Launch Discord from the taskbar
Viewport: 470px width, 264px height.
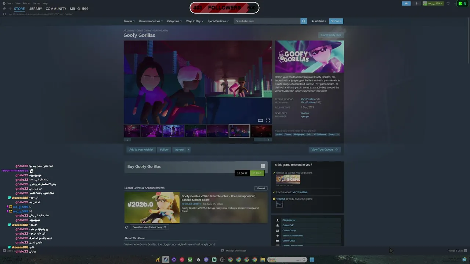point(206,260)
